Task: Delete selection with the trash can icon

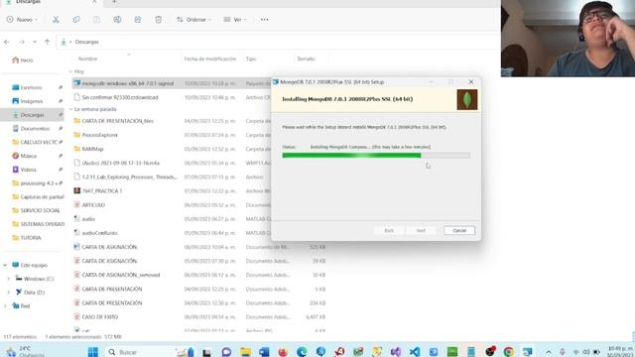Action: (x=159, y=20)
